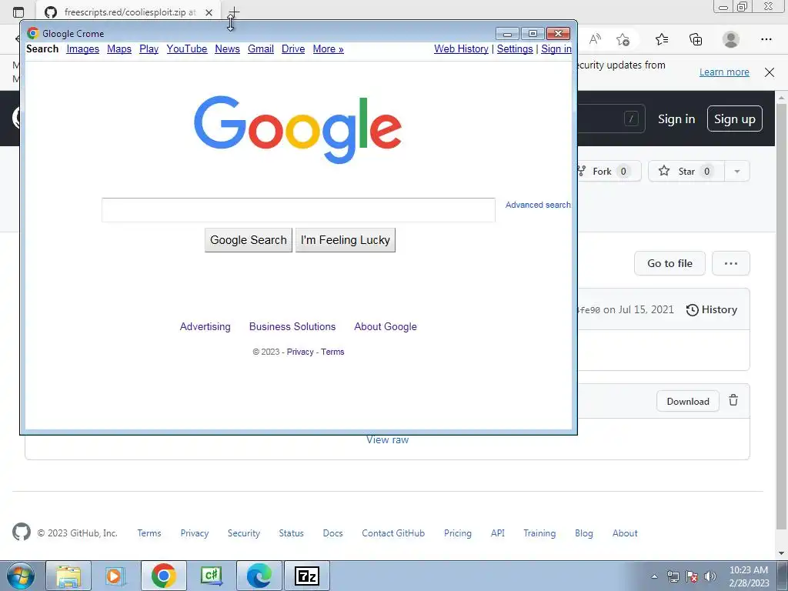Open a new browser tab with plus icon

click(x=234, y=12)
